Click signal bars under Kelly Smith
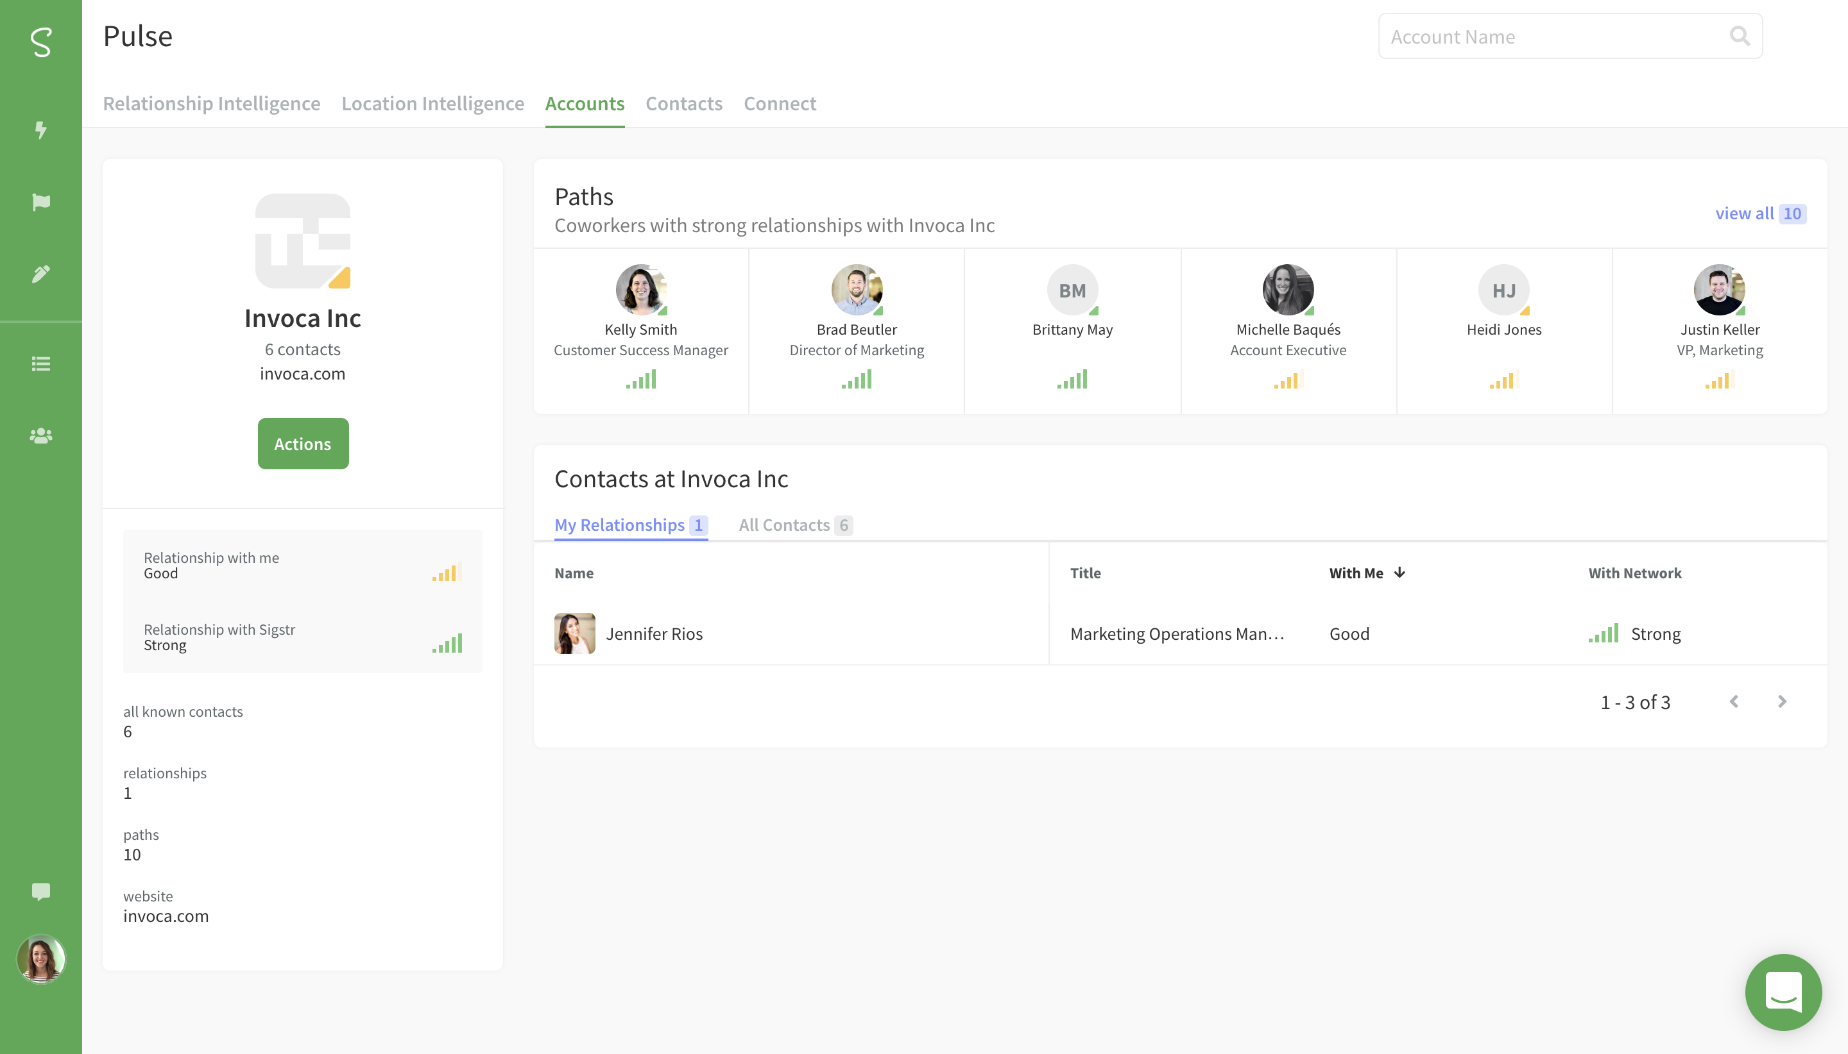 (641, 380)
